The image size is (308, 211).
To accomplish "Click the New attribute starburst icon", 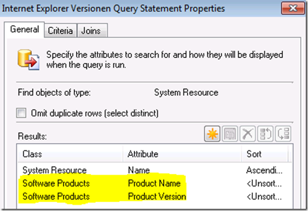I will 212,134.
